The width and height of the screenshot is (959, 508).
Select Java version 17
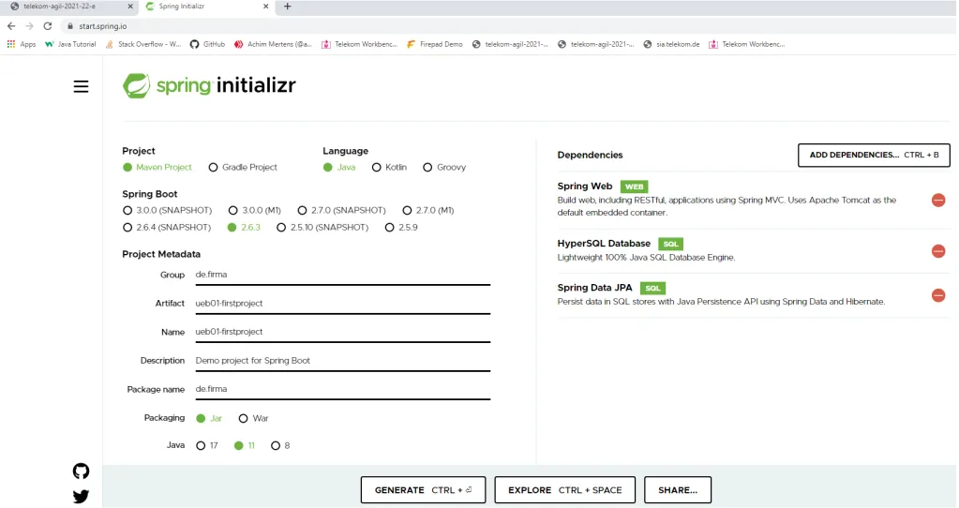207,445
